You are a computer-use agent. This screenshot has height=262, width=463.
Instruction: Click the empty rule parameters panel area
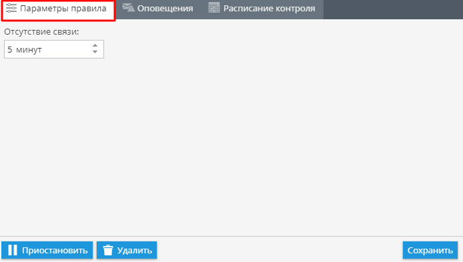(232, 141)
